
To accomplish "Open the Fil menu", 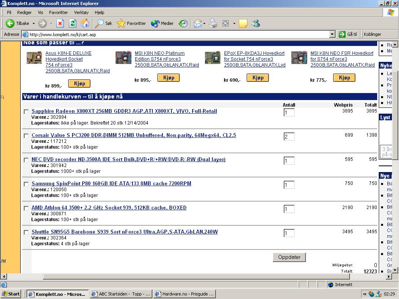I will (x=9, y=12).
